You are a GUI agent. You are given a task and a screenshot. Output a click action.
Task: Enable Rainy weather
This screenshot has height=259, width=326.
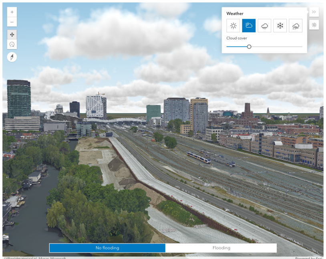[264, 26]
